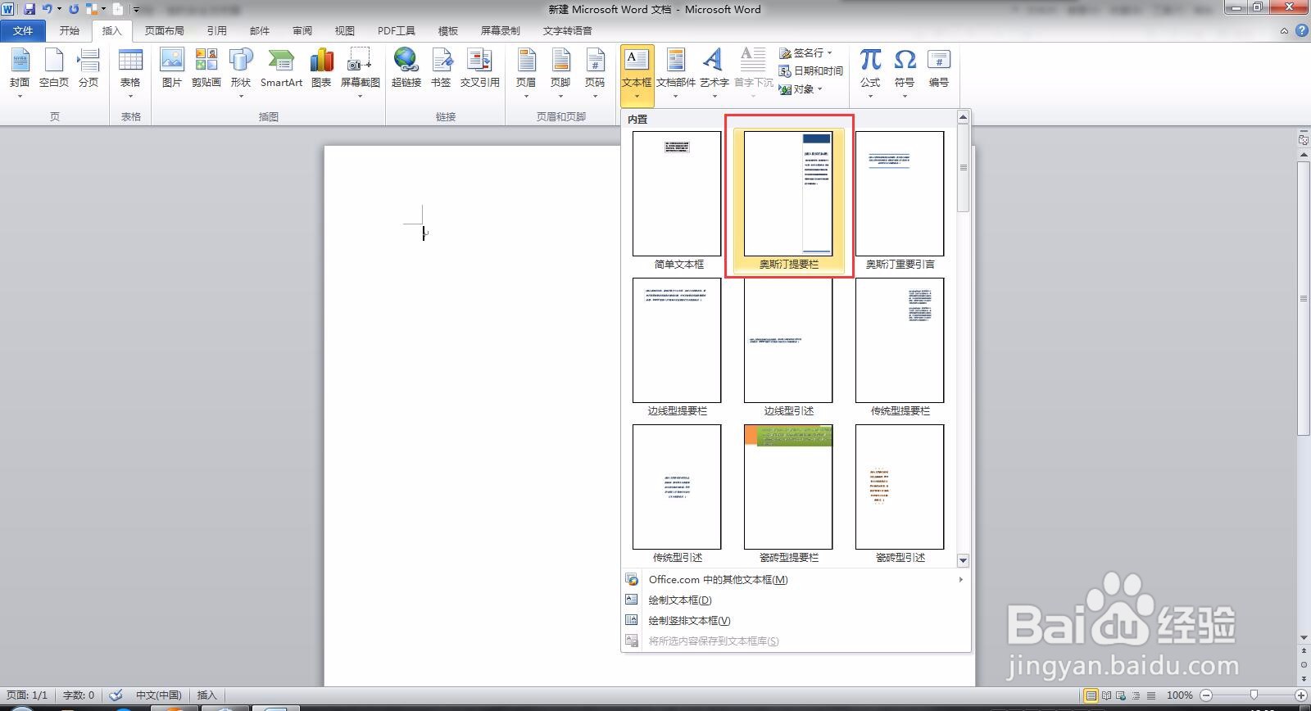
Task: Select 绘制竖排文本框(V) menu item
Action: tap(796, 620)
